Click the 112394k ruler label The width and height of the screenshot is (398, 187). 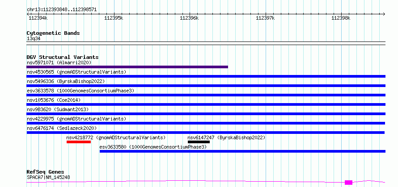tap(38, 18)
